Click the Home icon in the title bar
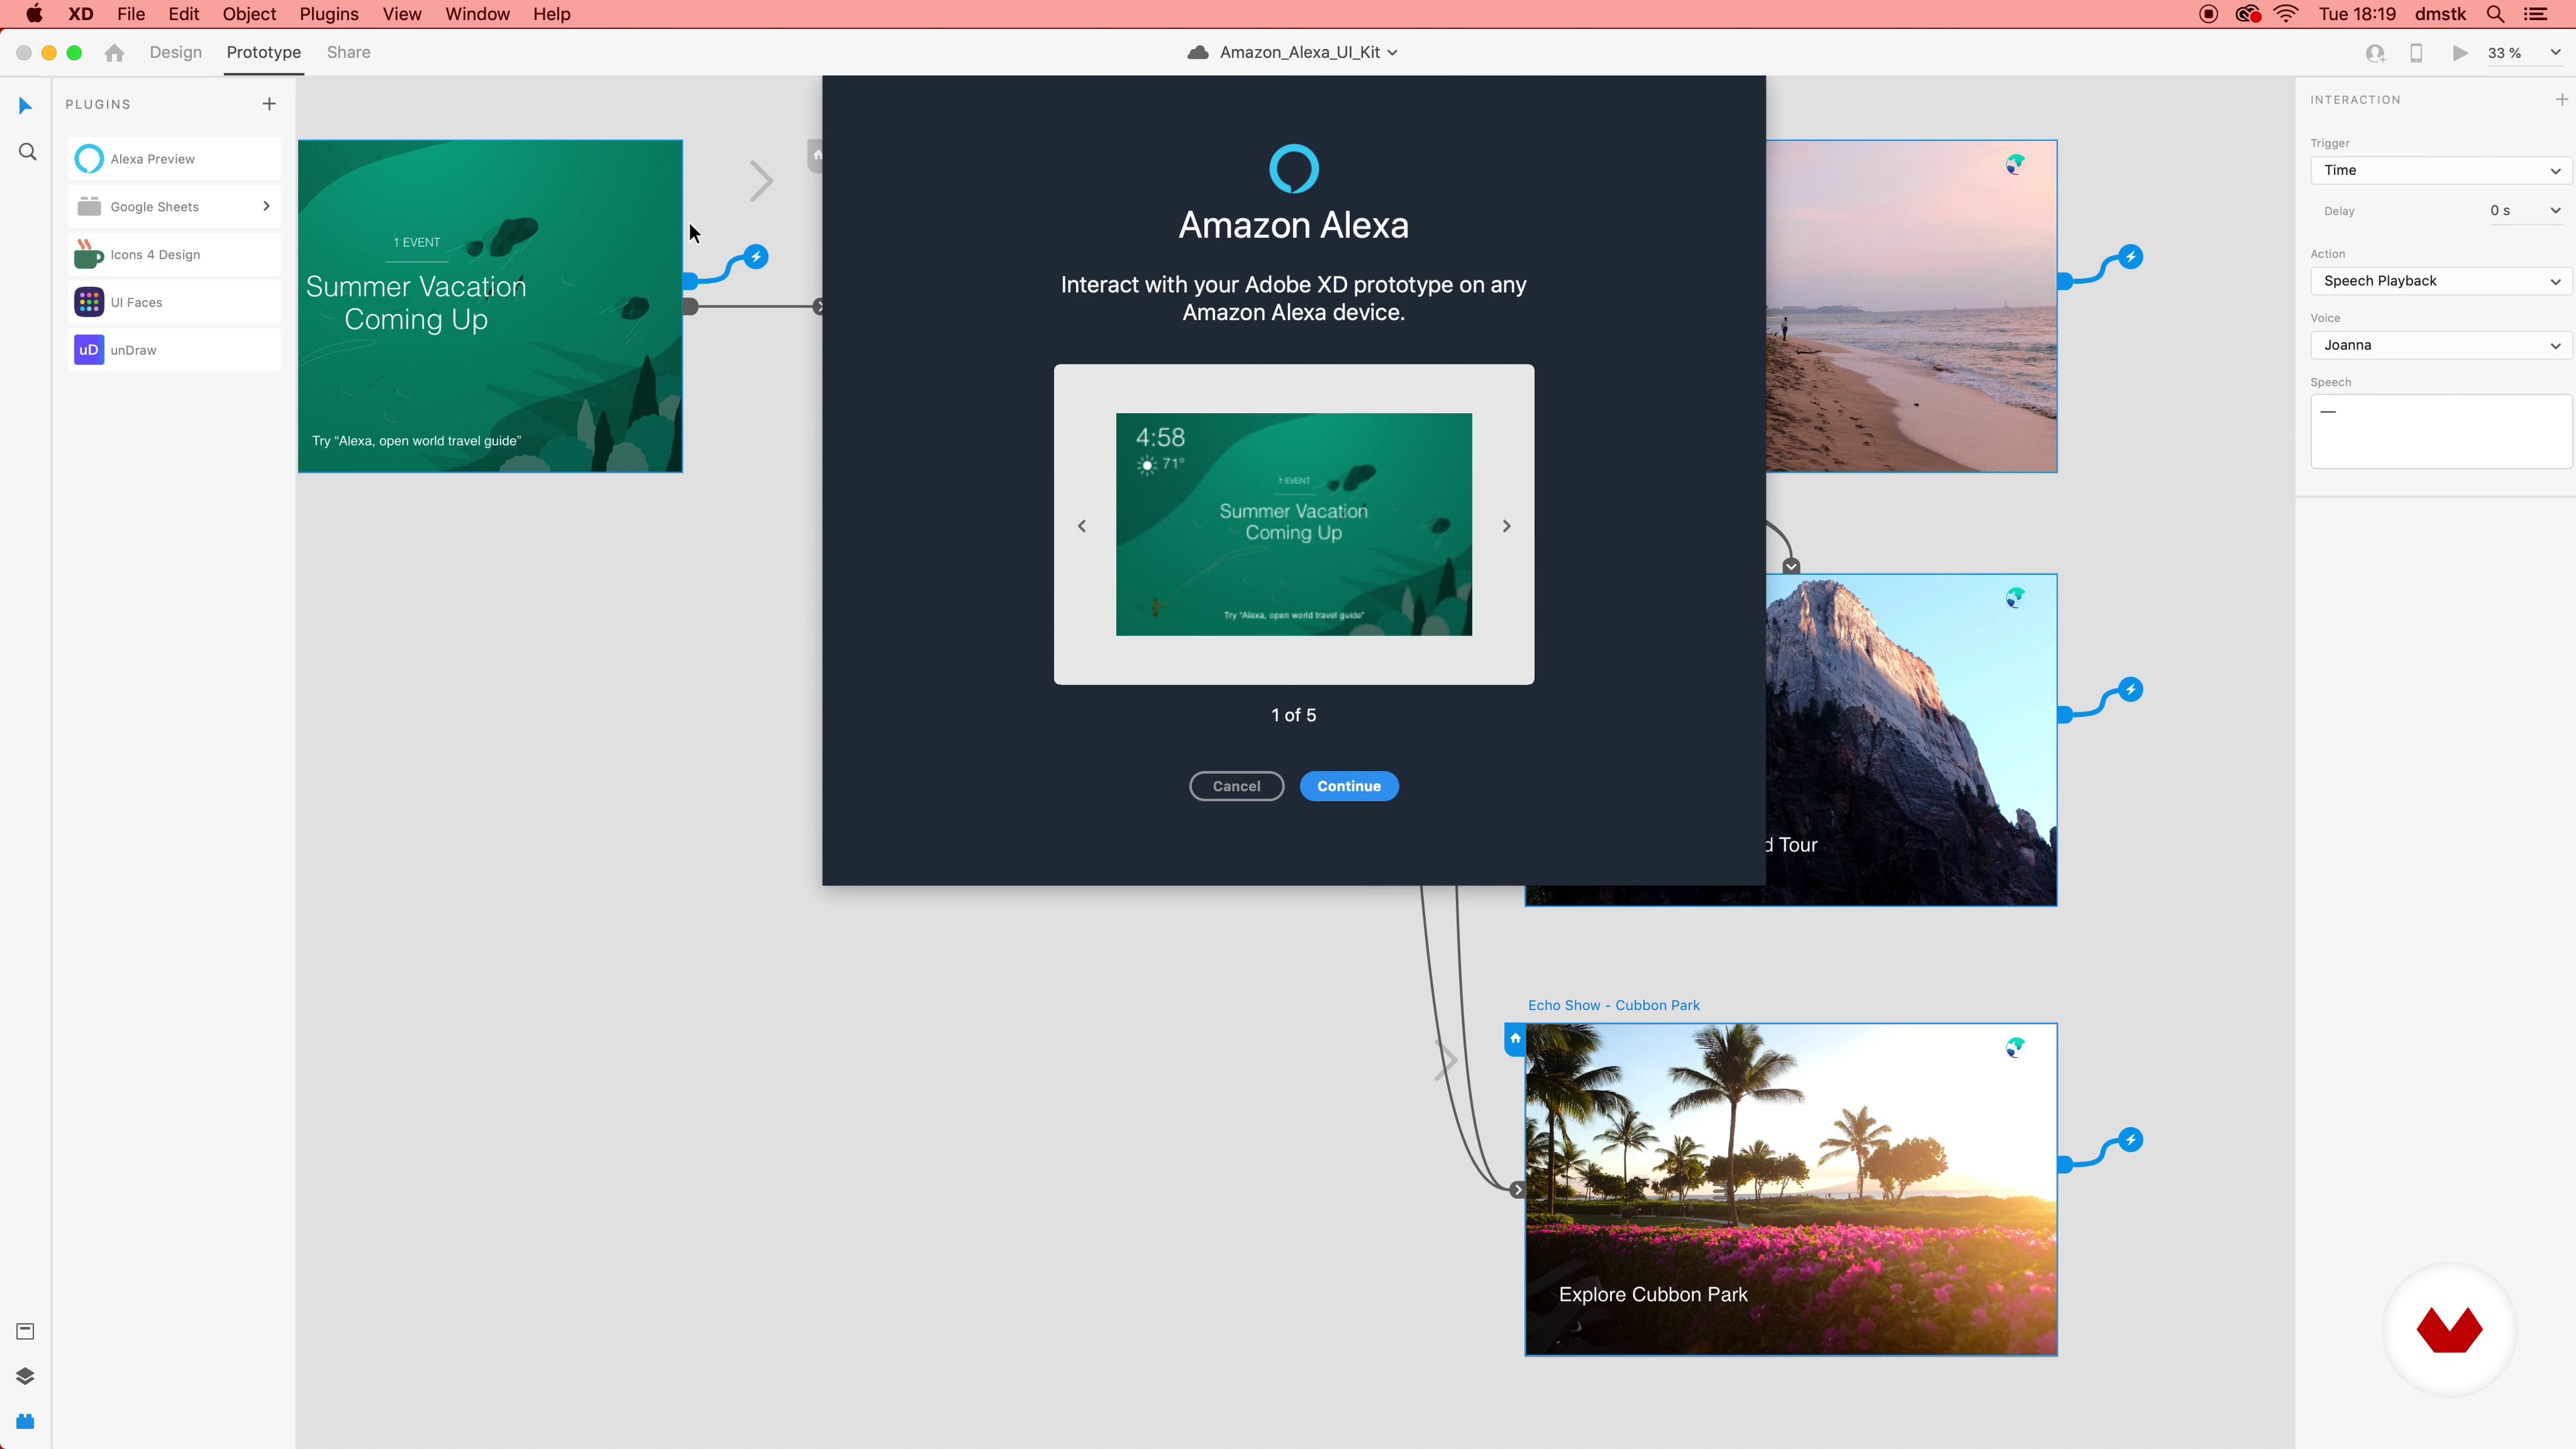2576x1449 pixels. click(x=114, y=53)
